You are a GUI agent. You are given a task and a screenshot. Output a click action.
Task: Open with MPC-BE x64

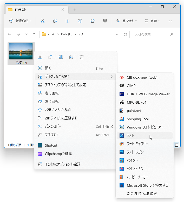[x=144, y=102]
